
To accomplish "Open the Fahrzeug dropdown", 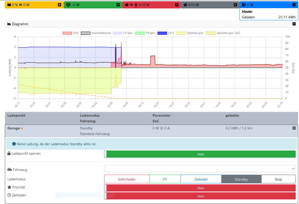I will [x=200, y=169].
